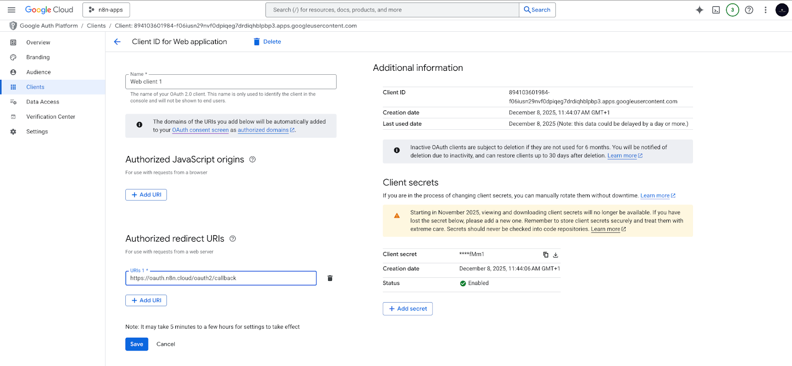The width and height of the screenshot is (792, 366).
Task: Click the 'Client secrets' heading
Action: [410, 183]
